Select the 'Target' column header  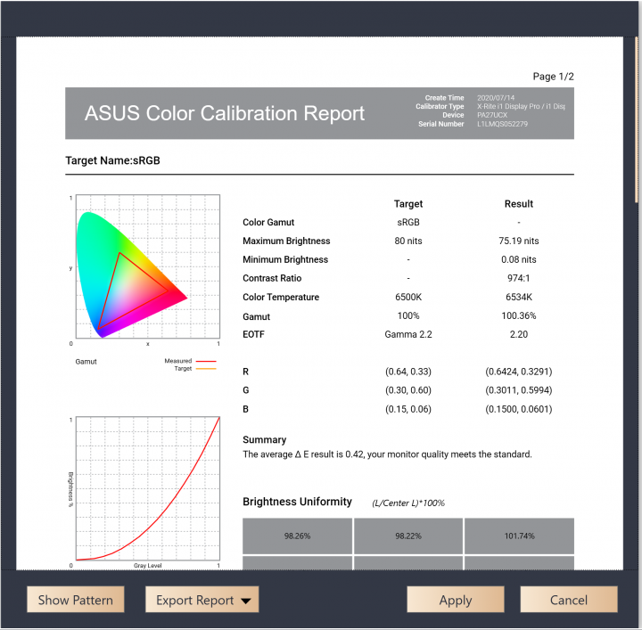pos(408,204)
